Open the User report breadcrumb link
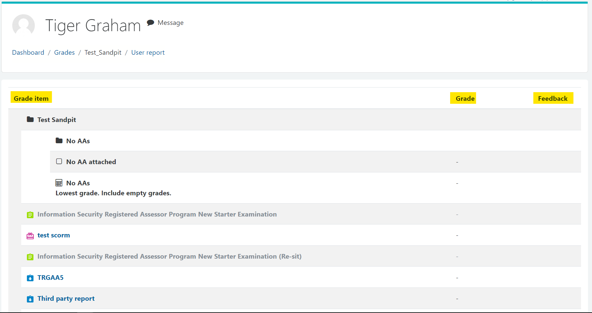This screenshot has height=313, width=592. (x=148, y=52)
